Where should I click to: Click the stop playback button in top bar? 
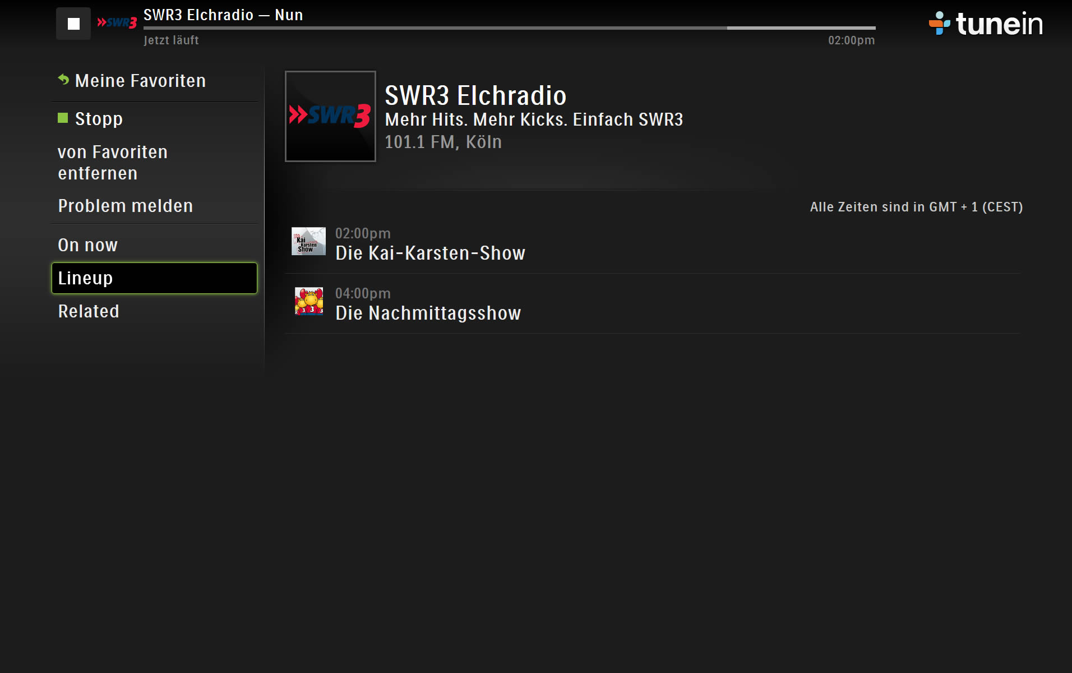pos(73,24)
